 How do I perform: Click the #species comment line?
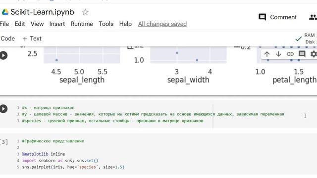click(112, 121)
